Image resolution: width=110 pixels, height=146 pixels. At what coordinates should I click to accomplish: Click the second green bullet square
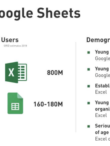[89, 69]
